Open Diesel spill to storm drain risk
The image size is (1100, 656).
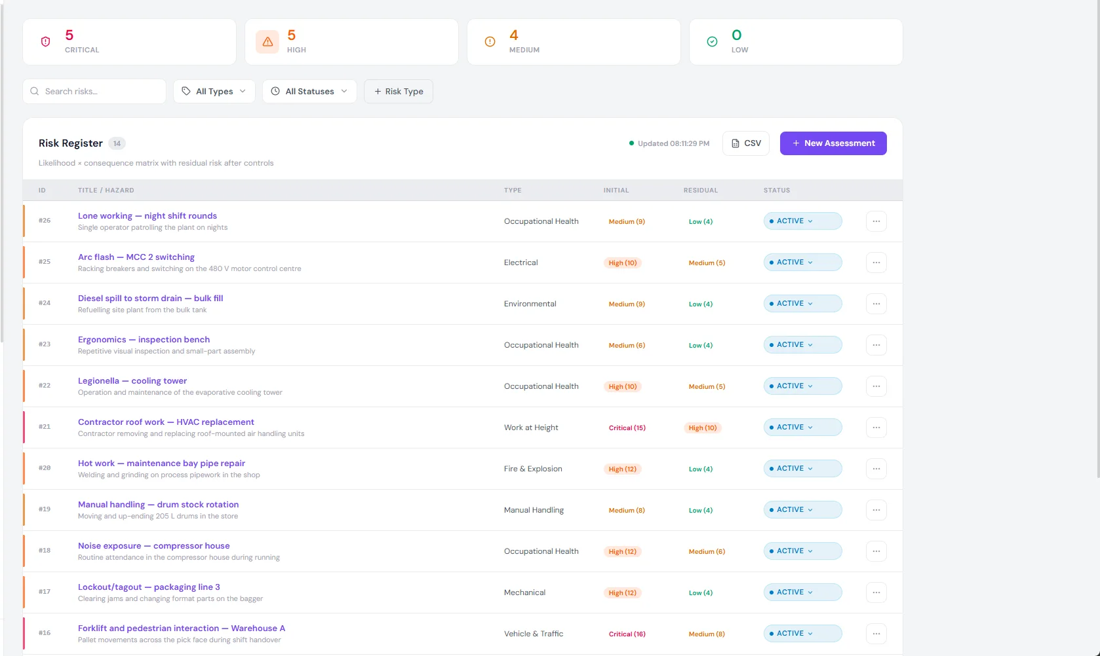click(x=151, y=299)
